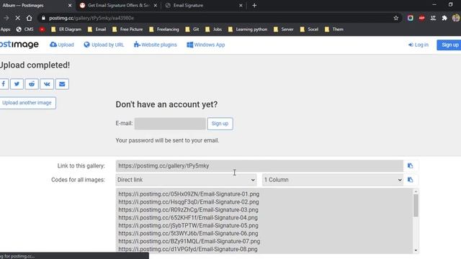Select the Email-Signature-01.png link line
The image size is (461, 259).
pos(189,194)
